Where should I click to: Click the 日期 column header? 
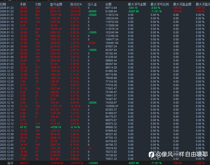tap(3, 5)
